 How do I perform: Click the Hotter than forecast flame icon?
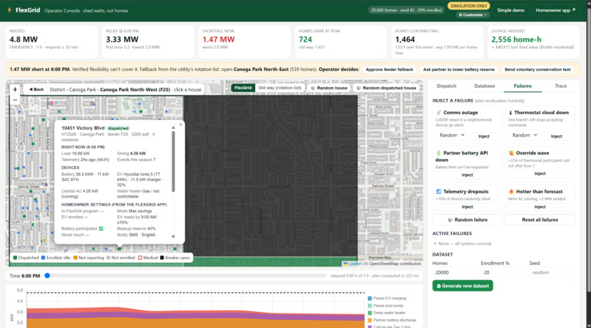point(512,192)
